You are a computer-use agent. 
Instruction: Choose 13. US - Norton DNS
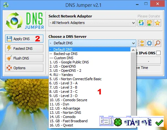tap(90, 113)
